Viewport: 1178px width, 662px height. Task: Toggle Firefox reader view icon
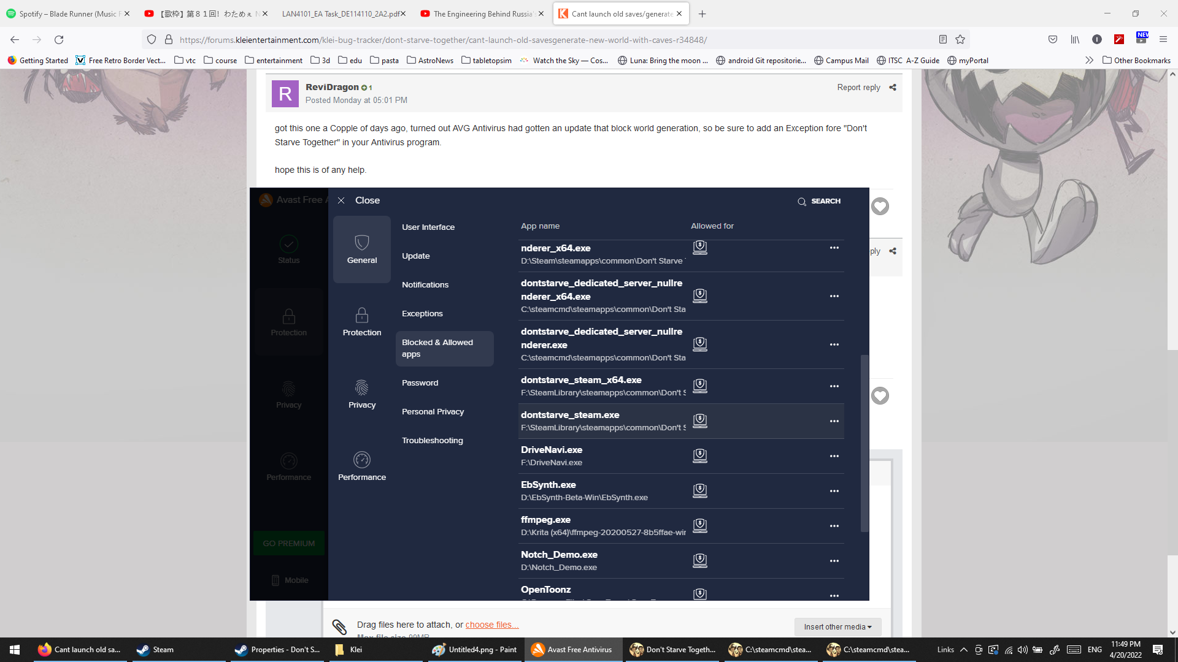(x=943, y=40)
